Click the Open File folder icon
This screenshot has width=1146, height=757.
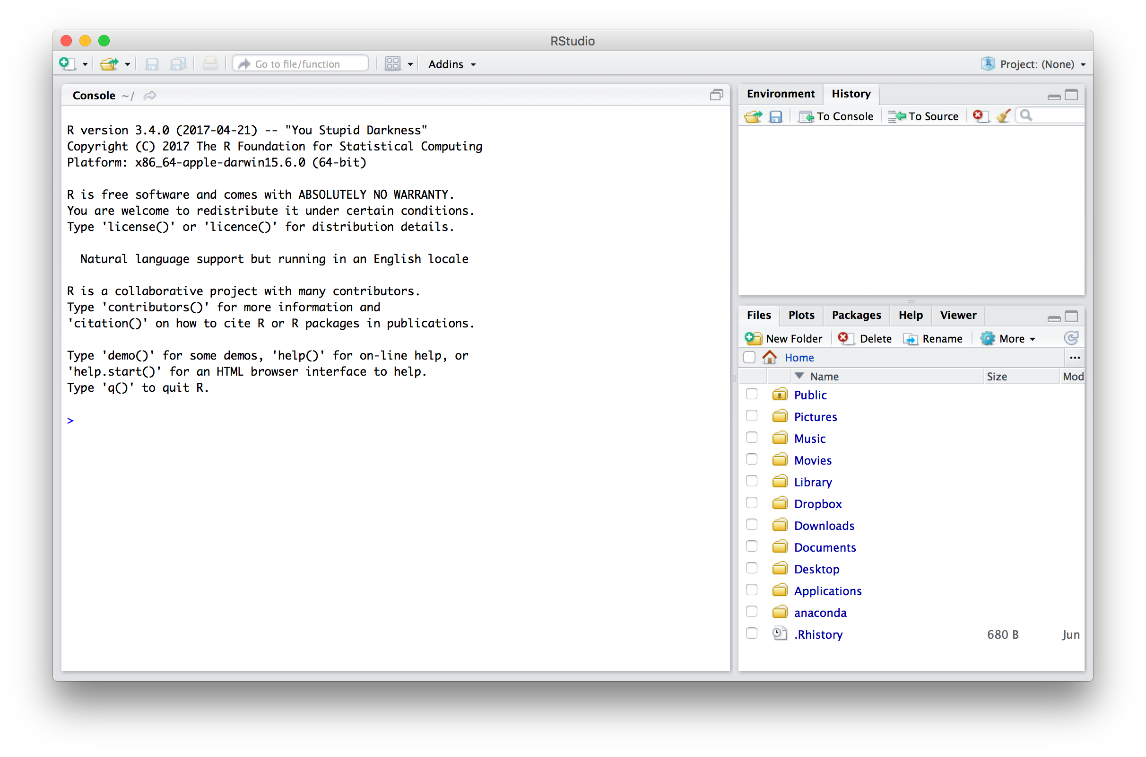(x=109, y=64)
